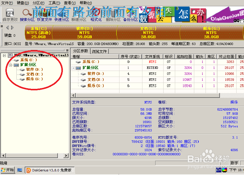Select 软件 (D:) in the left tree
The width and height of the screenshot is (244, 175).
(x=34, y=69)
